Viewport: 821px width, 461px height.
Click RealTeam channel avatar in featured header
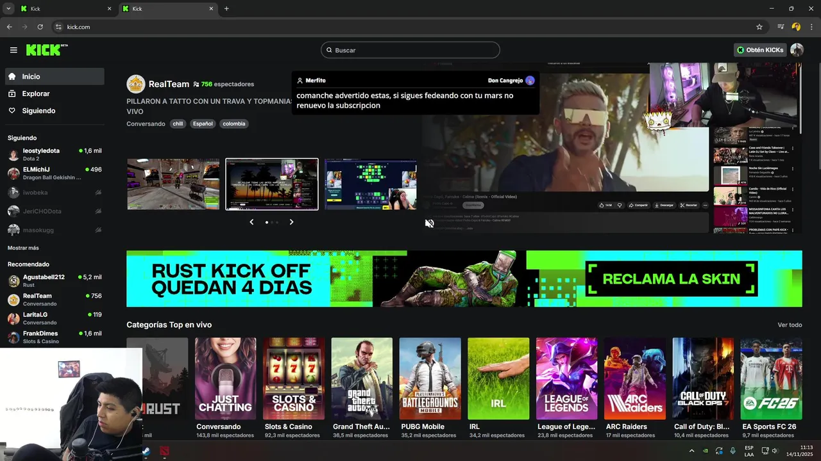(x=136, y=84)
